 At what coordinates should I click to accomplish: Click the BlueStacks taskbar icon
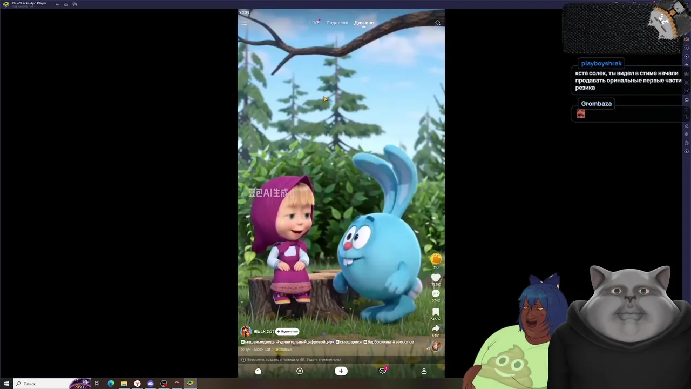click(x=190, y=384)
